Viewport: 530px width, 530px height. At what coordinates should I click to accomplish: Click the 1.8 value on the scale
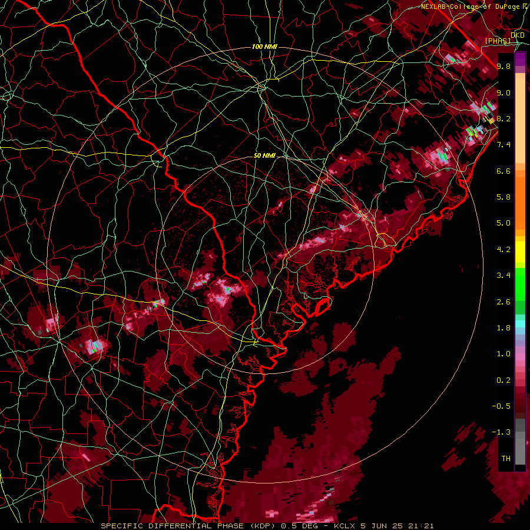pyautogui.click(x=503, y=328)
